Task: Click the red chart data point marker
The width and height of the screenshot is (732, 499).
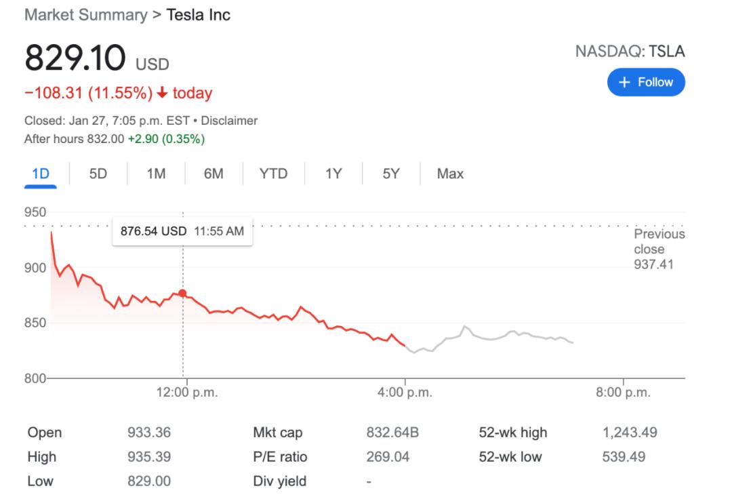Action: 182,294
